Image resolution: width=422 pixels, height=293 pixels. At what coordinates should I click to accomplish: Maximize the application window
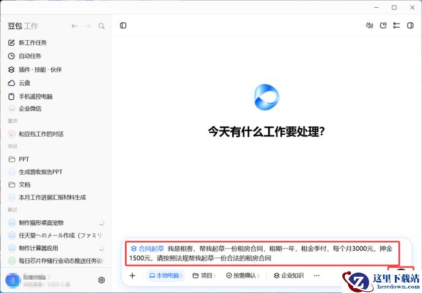394,7
